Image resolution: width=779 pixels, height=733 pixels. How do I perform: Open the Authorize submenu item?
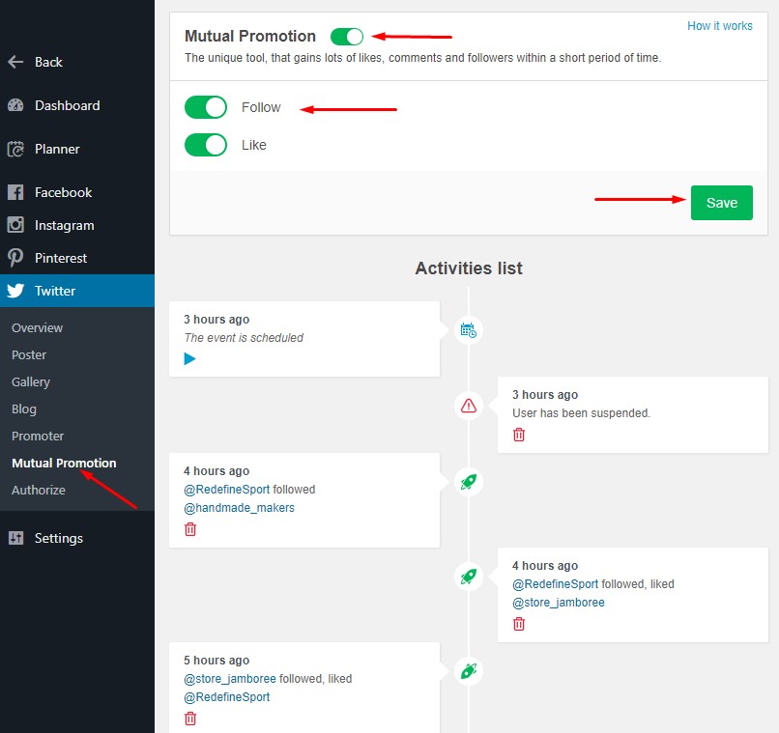(39, 490)
